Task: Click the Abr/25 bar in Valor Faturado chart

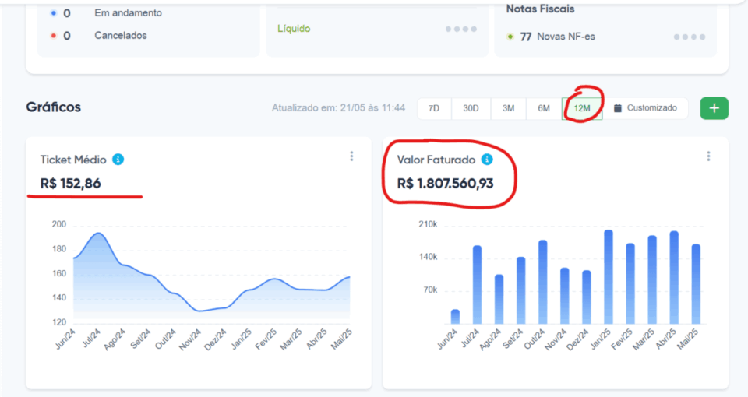Action: 674,277
